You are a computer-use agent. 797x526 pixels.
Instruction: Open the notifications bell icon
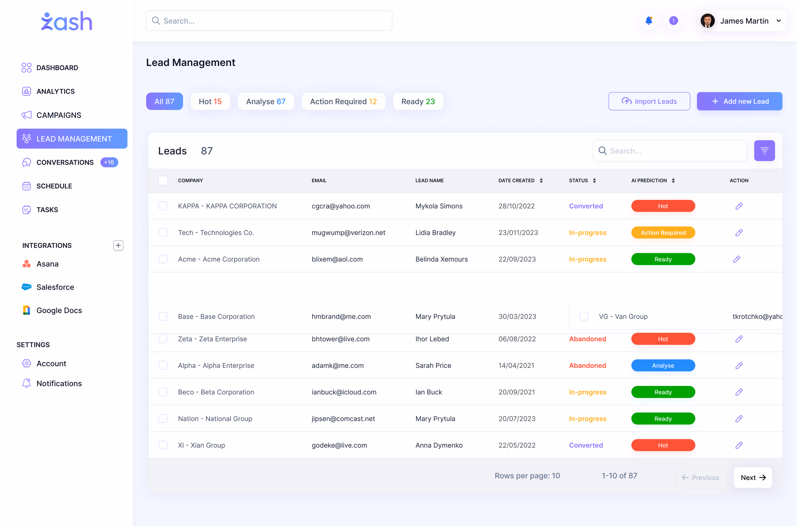pyautogui.click(x=649, y=21)
